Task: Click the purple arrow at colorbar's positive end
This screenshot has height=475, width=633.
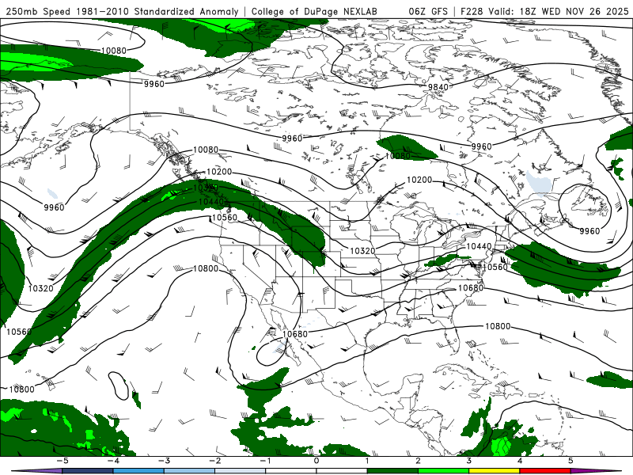Action: click(593, 471)
